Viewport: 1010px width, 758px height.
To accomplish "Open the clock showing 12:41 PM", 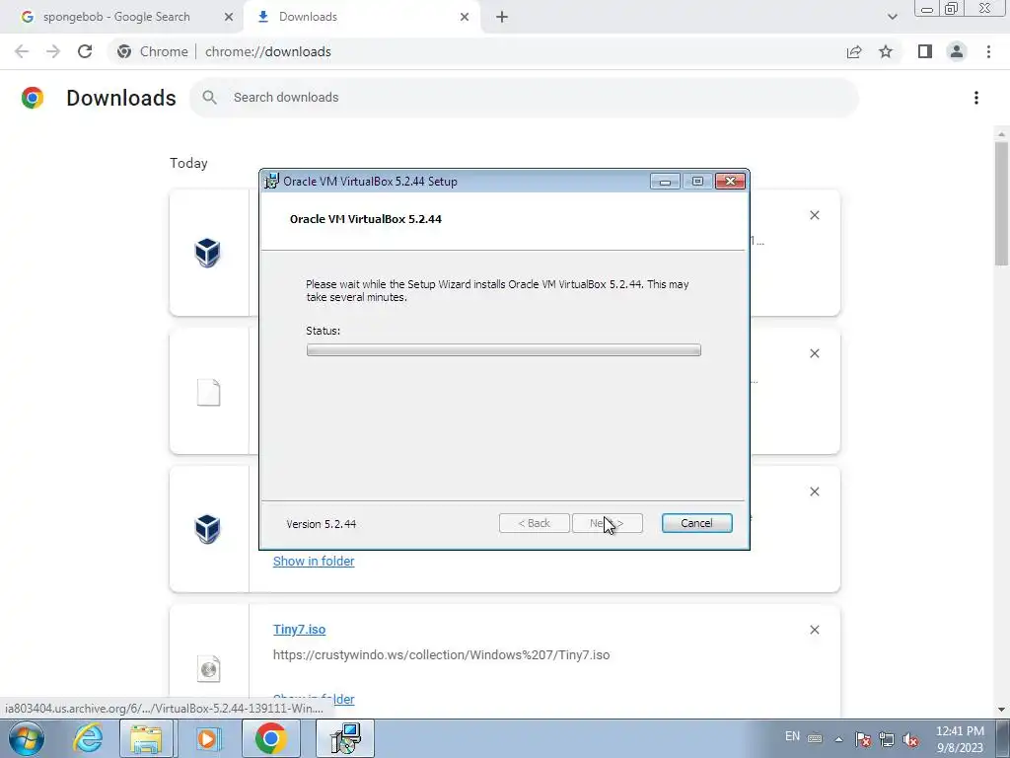I will point(960,739).
